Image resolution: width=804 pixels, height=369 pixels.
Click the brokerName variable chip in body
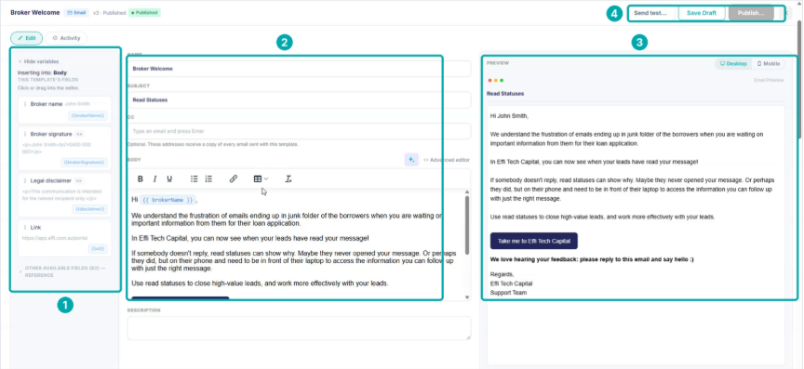[x=167, y=200]
